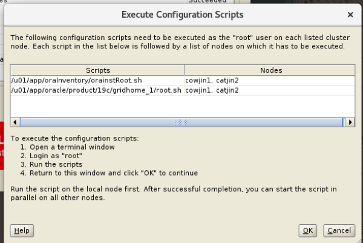
Task: Click 'Return to this window' step text
Action: pos(114,173)
